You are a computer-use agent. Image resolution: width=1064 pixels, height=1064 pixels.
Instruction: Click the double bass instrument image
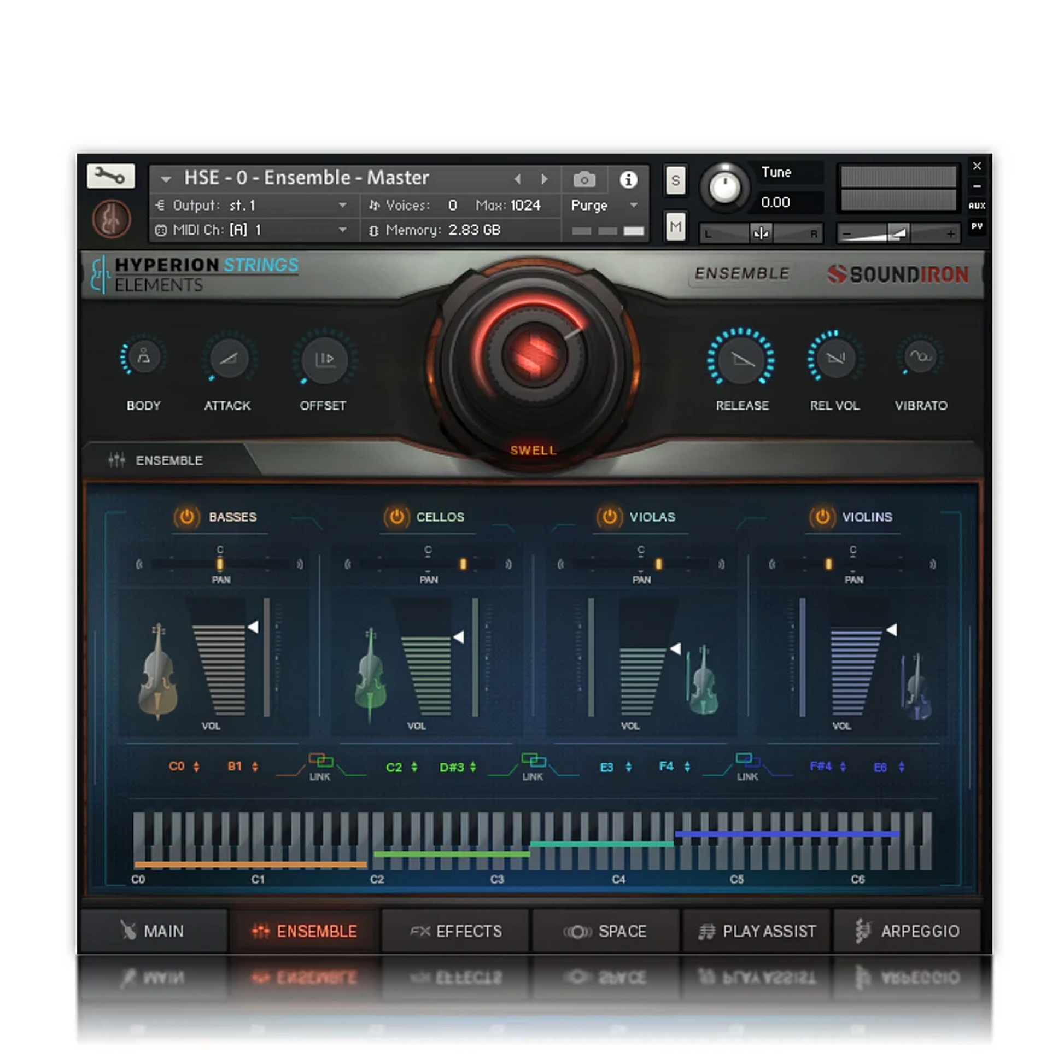coord(157,671)
